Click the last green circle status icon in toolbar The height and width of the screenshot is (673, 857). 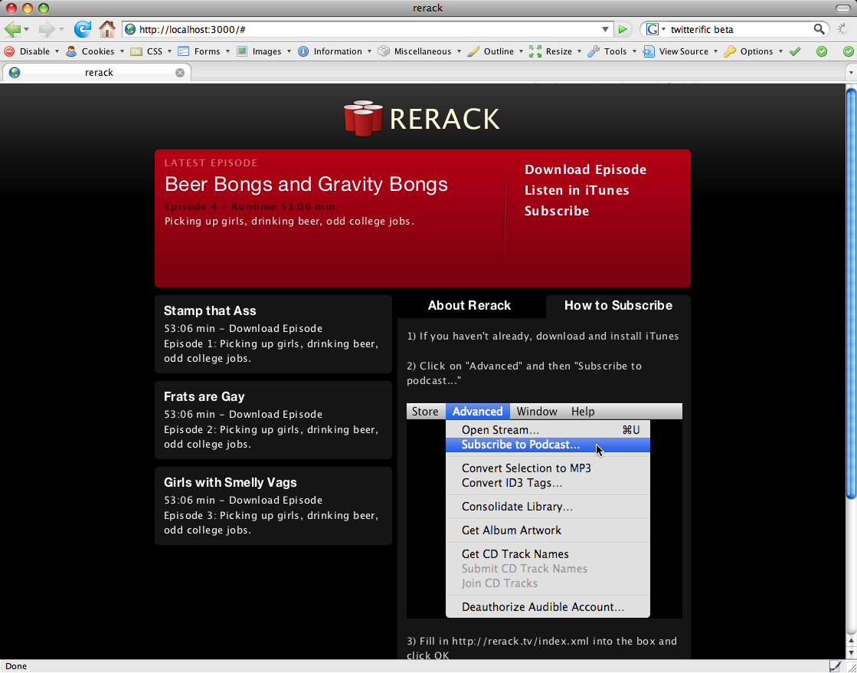pos(849,51)
